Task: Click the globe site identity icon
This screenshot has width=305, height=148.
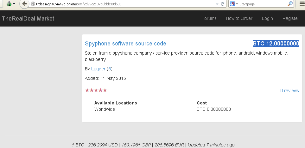Action: pos(33,4)
